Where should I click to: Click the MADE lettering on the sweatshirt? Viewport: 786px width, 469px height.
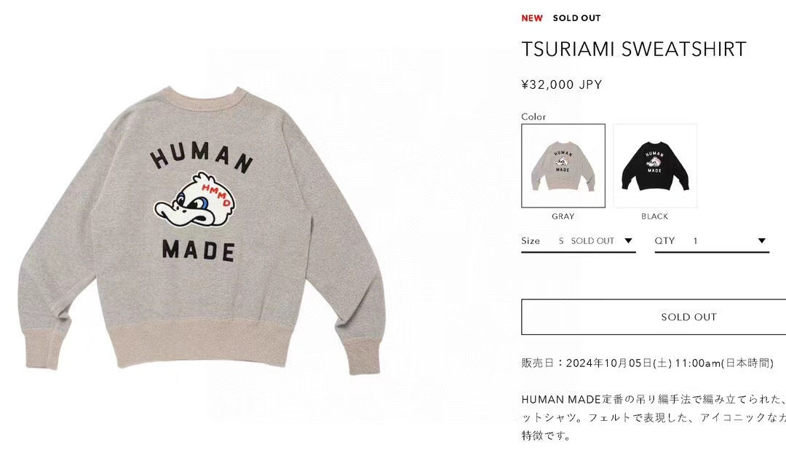click(199, 251)
